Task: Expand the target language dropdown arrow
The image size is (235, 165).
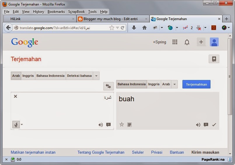Action: (x=175, y=84)
